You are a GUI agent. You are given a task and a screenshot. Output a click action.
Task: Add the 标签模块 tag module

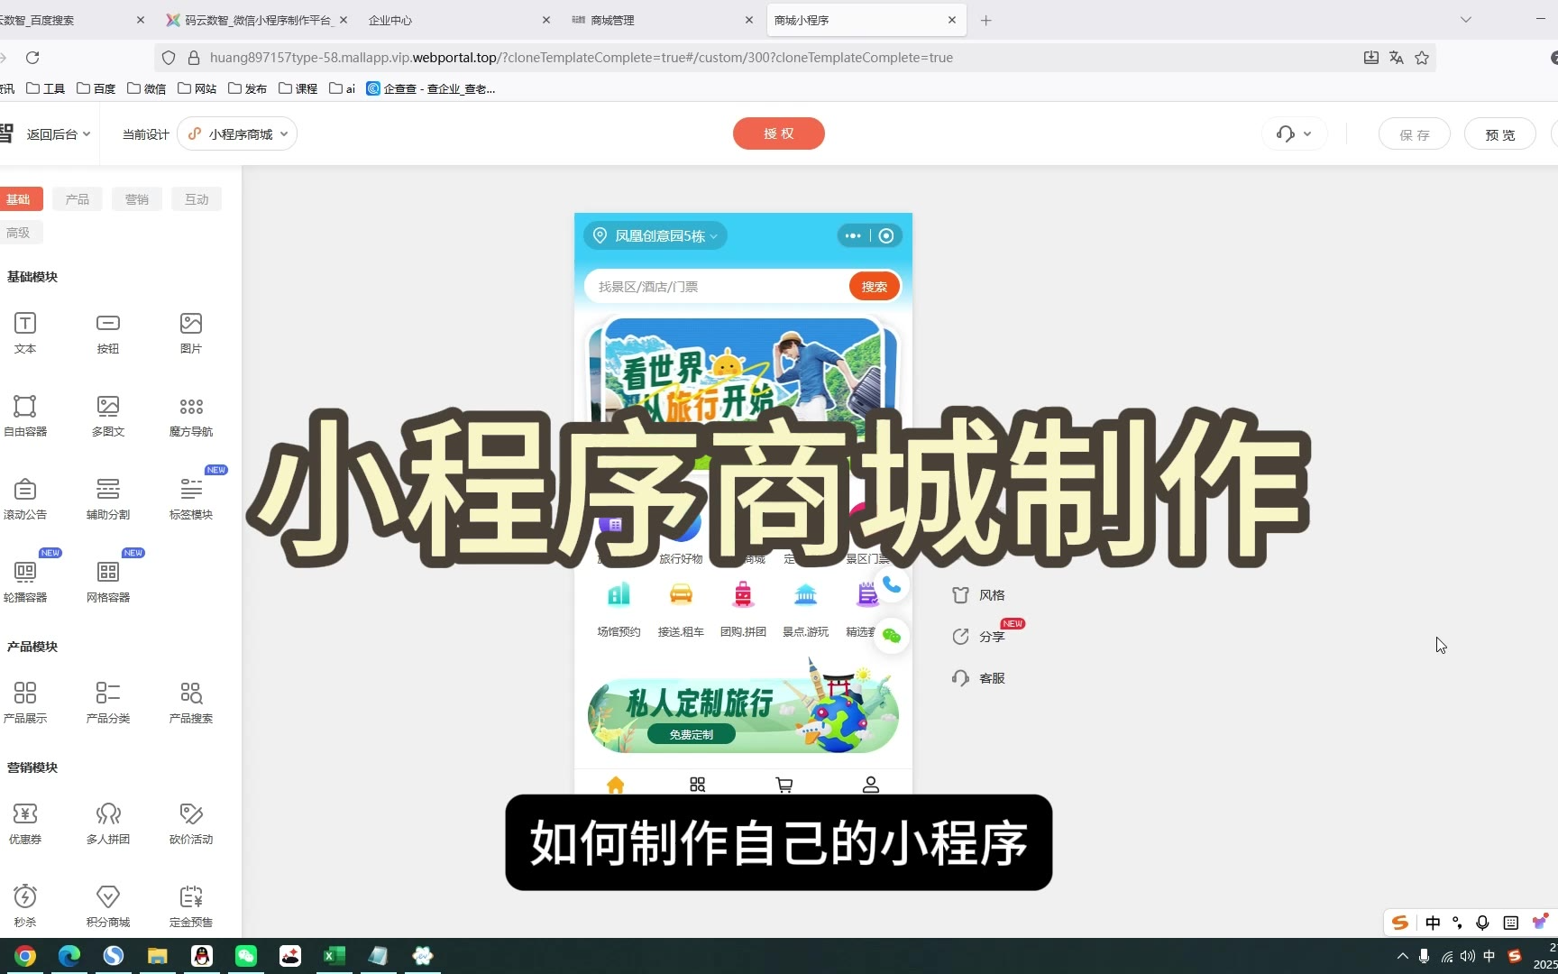pos(191,498)
